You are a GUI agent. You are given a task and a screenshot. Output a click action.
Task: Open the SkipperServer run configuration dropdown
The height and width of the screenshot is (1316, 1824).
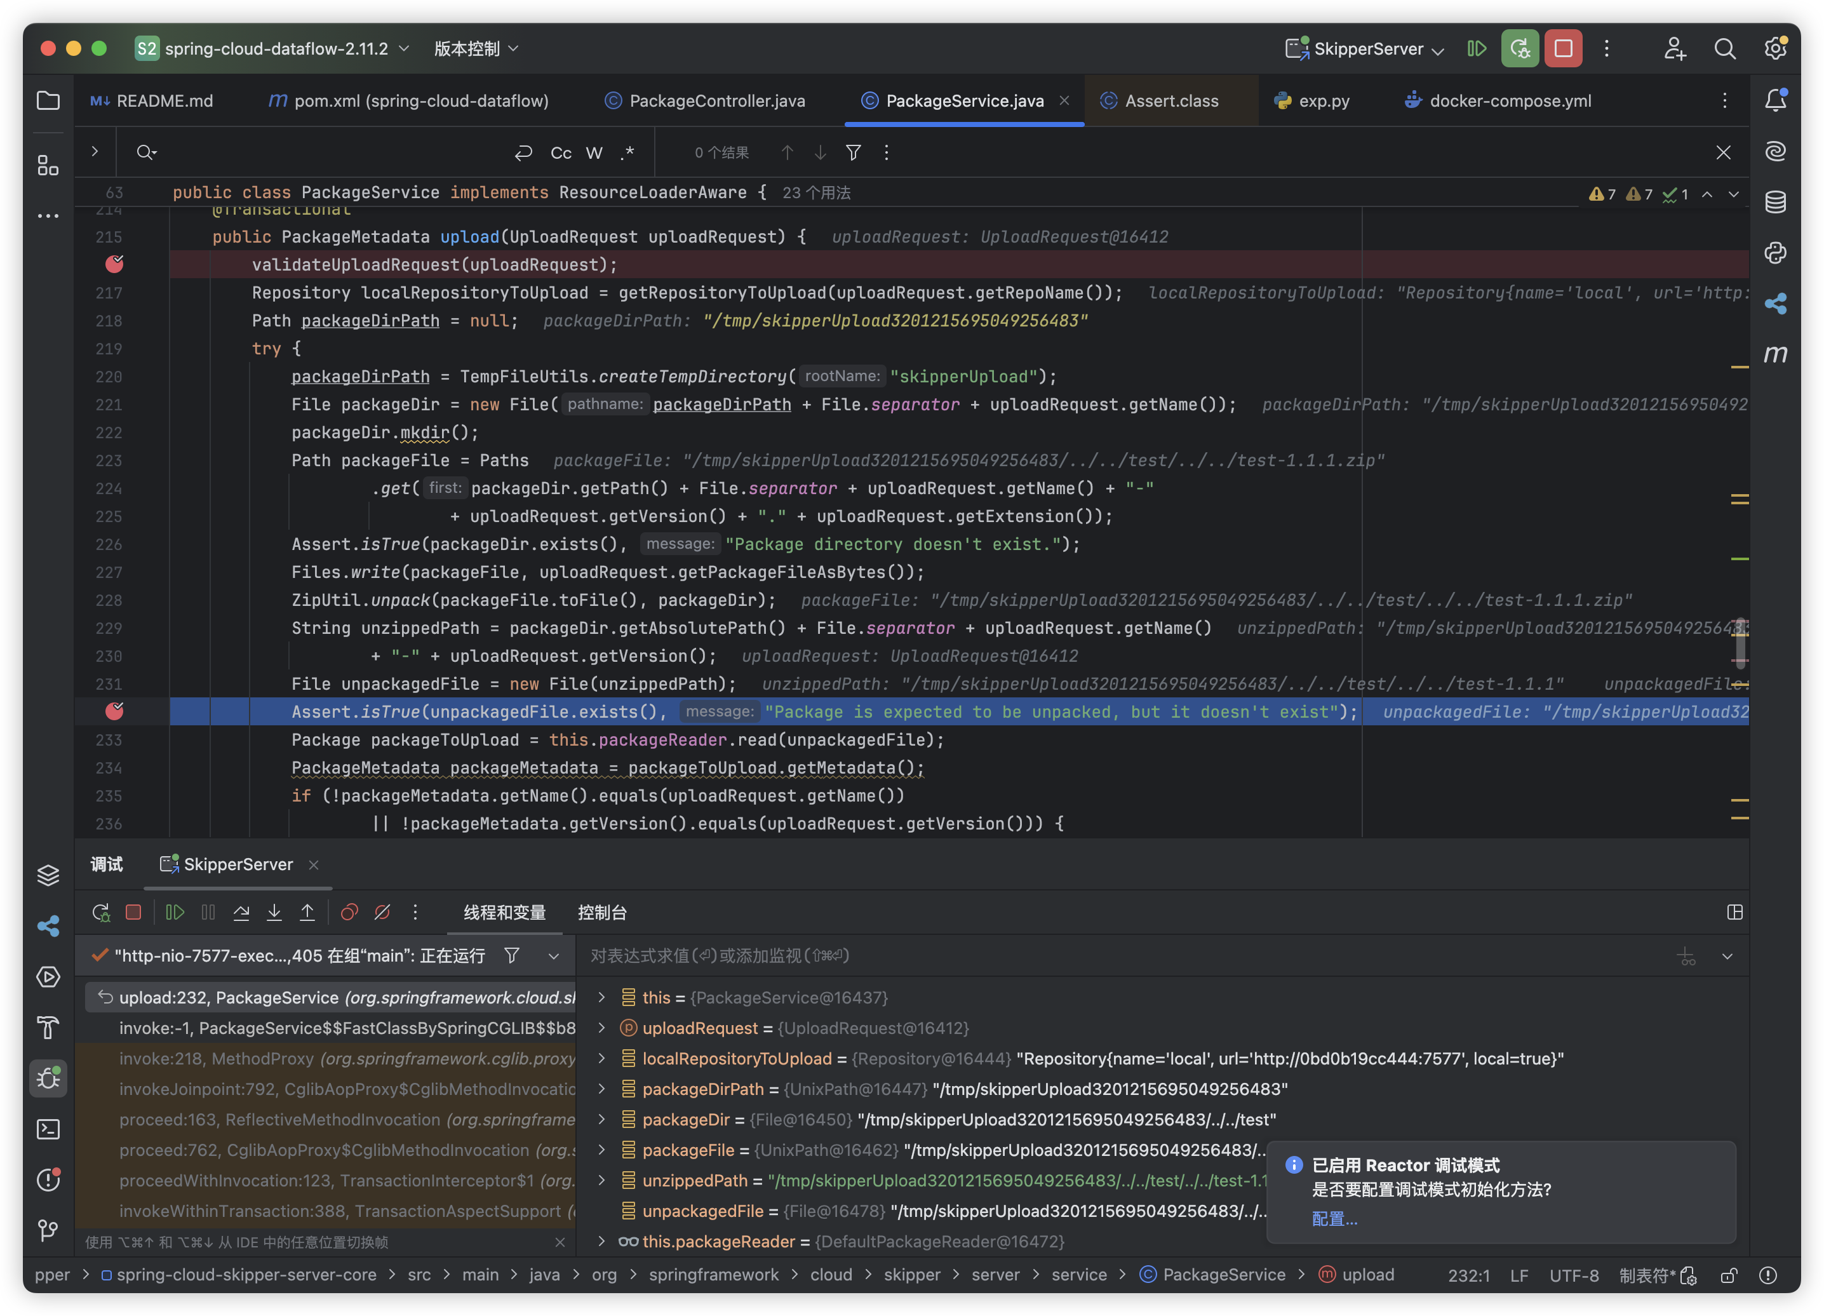(1365, 48)
